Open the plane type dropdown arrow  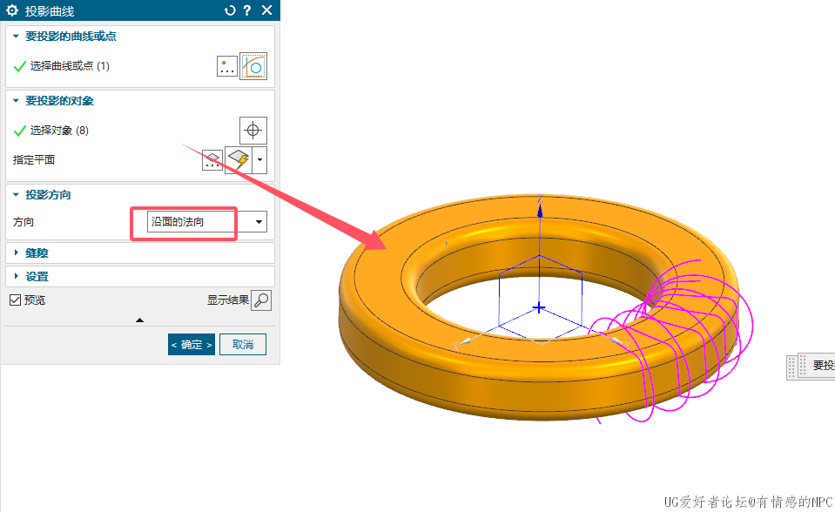(259, 160)
